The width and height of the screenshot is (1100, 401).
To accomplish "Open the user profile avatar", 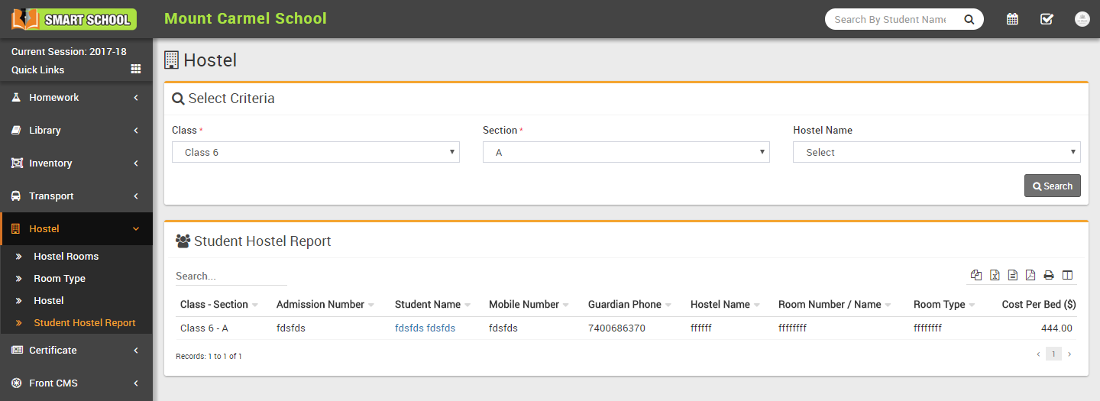I will coord(1082,19).
